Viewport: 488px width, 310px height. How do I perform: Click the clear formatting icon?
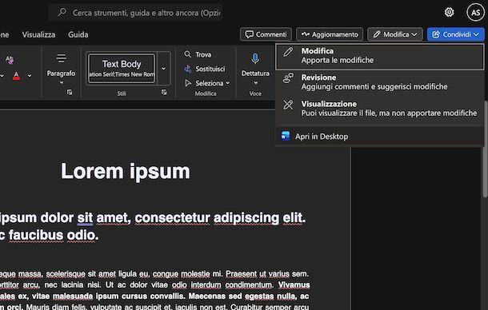[x=10, y=59]
